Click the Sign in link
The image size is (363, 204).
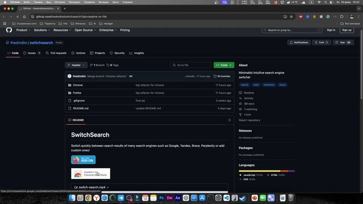[331, 30]
